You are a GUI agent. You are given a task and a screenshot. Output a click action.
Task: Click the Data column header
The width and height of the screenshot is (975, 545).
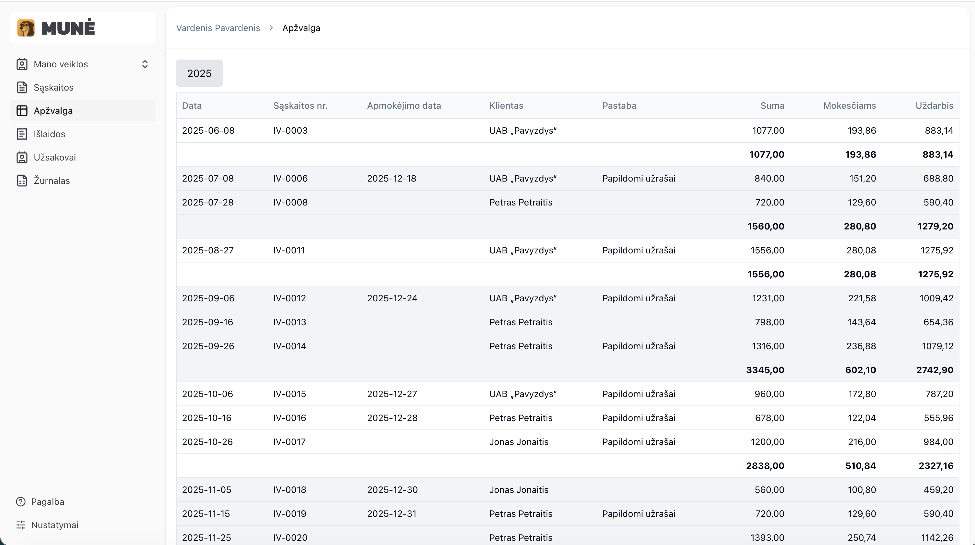click(x=192, y=106)
